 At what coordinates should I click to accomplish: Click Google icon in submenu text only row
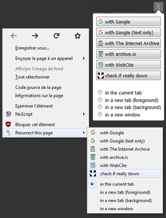pos(93,141)
